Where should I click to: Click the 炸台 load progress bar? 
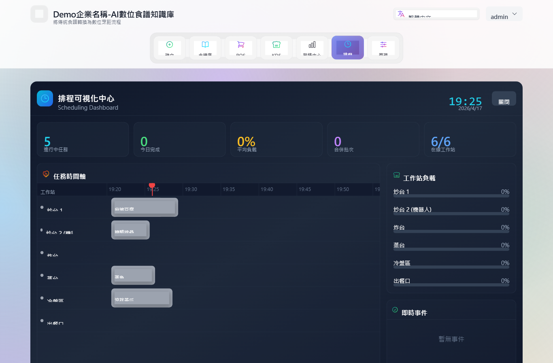[451, 232]
